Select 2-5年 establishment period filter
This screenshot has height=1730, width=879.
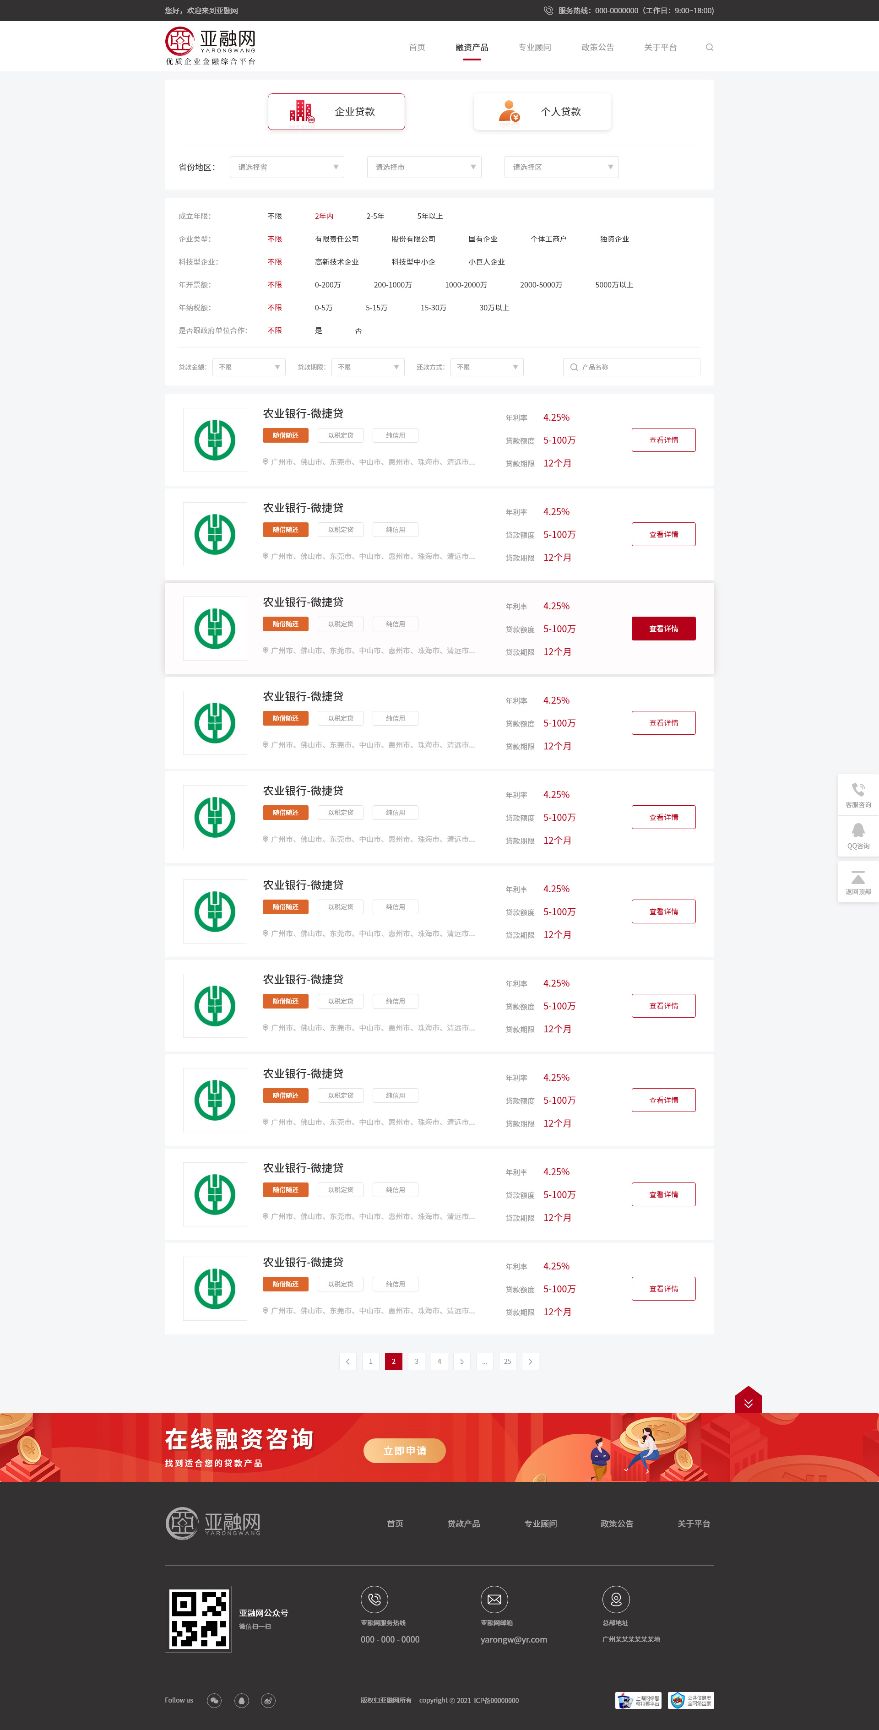(x=374, y=216)
